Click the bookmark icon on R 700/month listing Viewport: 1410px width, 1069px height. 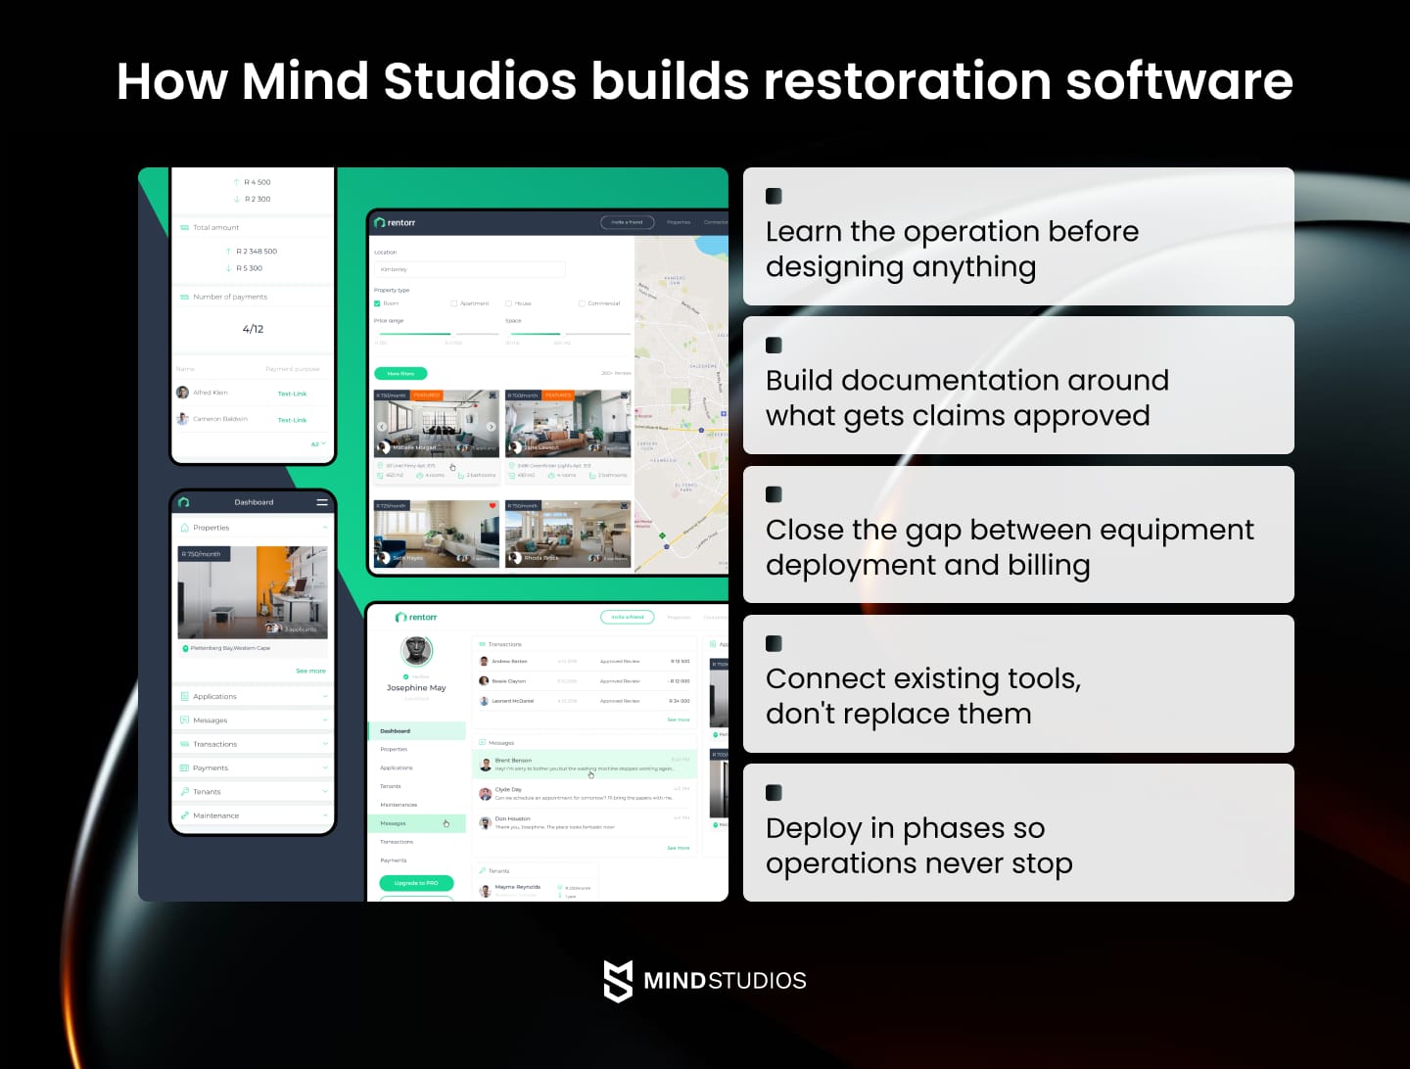click(624, 395)
